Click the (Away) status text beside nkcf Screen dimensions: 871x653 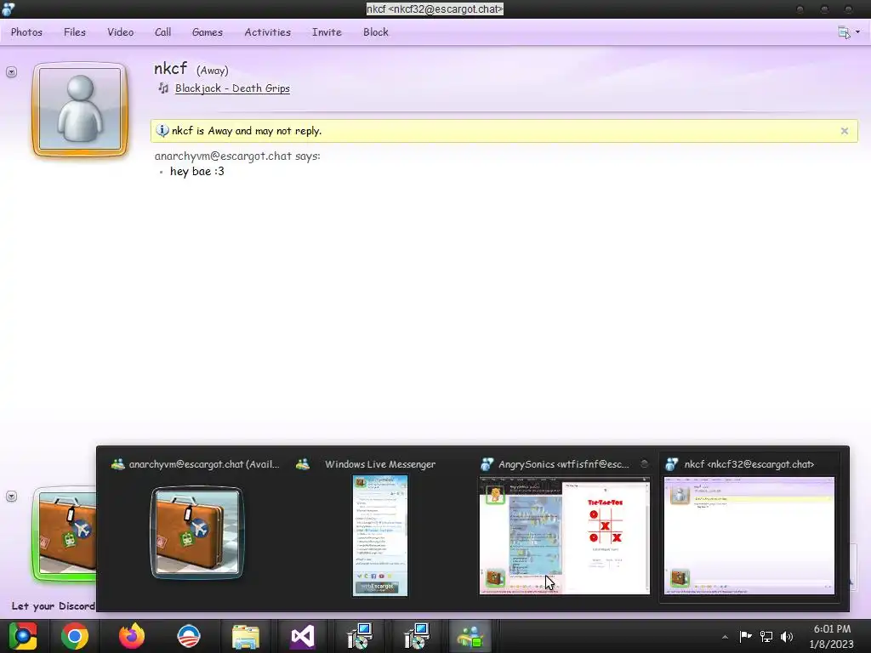[212, 71]
